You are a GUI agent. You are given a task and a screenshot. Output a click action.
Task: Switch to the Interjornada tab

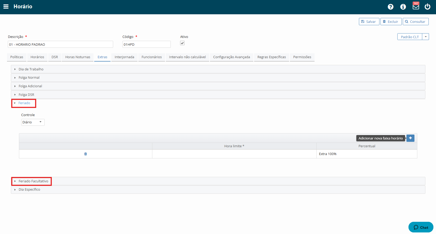[125, 57]
